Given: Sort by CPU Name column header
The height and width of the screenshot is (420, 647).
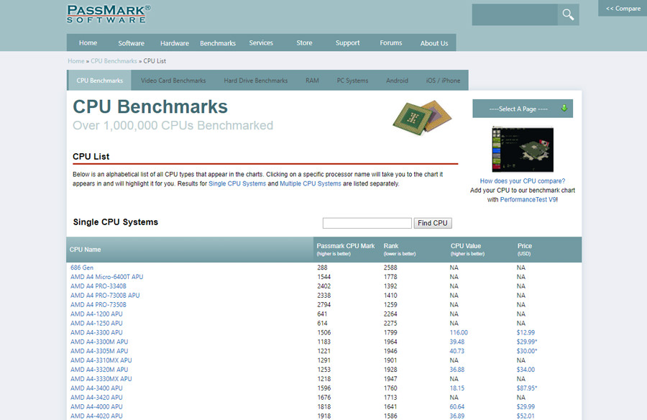Looking at the screenshot, I should coord(85,250).
